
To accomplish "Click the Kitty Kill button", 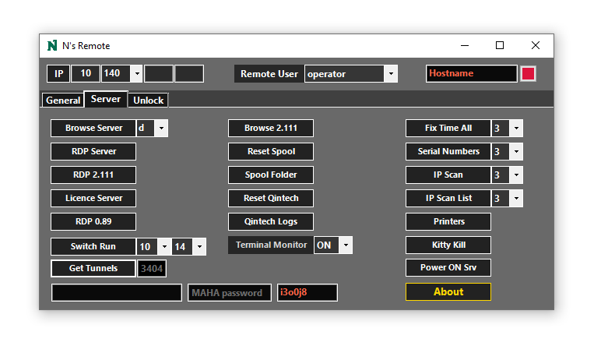I will pos(448,245).
